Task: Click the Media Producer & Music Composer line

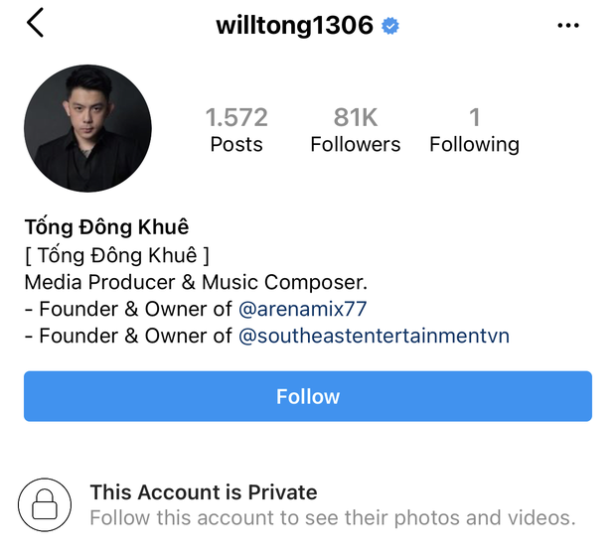Action: click(x=196, y=282)
